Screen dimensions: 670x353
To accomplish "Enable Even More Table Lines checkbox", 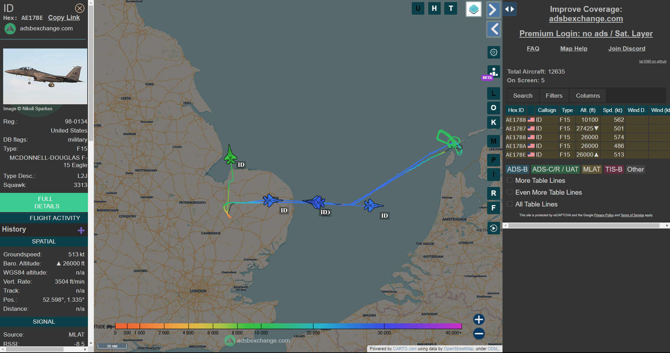I will (510, 192).
